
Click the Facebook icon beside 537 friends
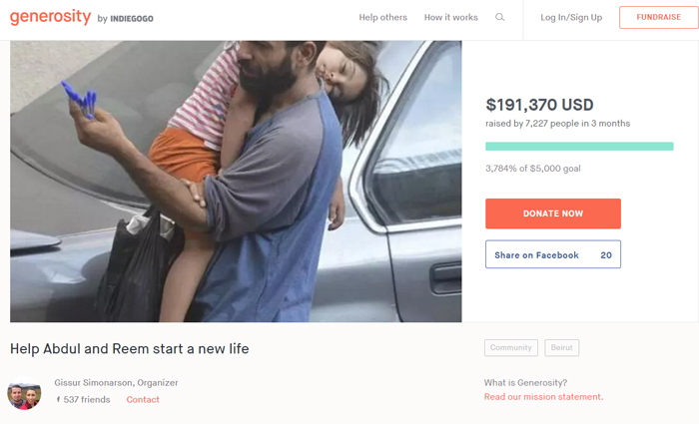click(x=58, y=400)
